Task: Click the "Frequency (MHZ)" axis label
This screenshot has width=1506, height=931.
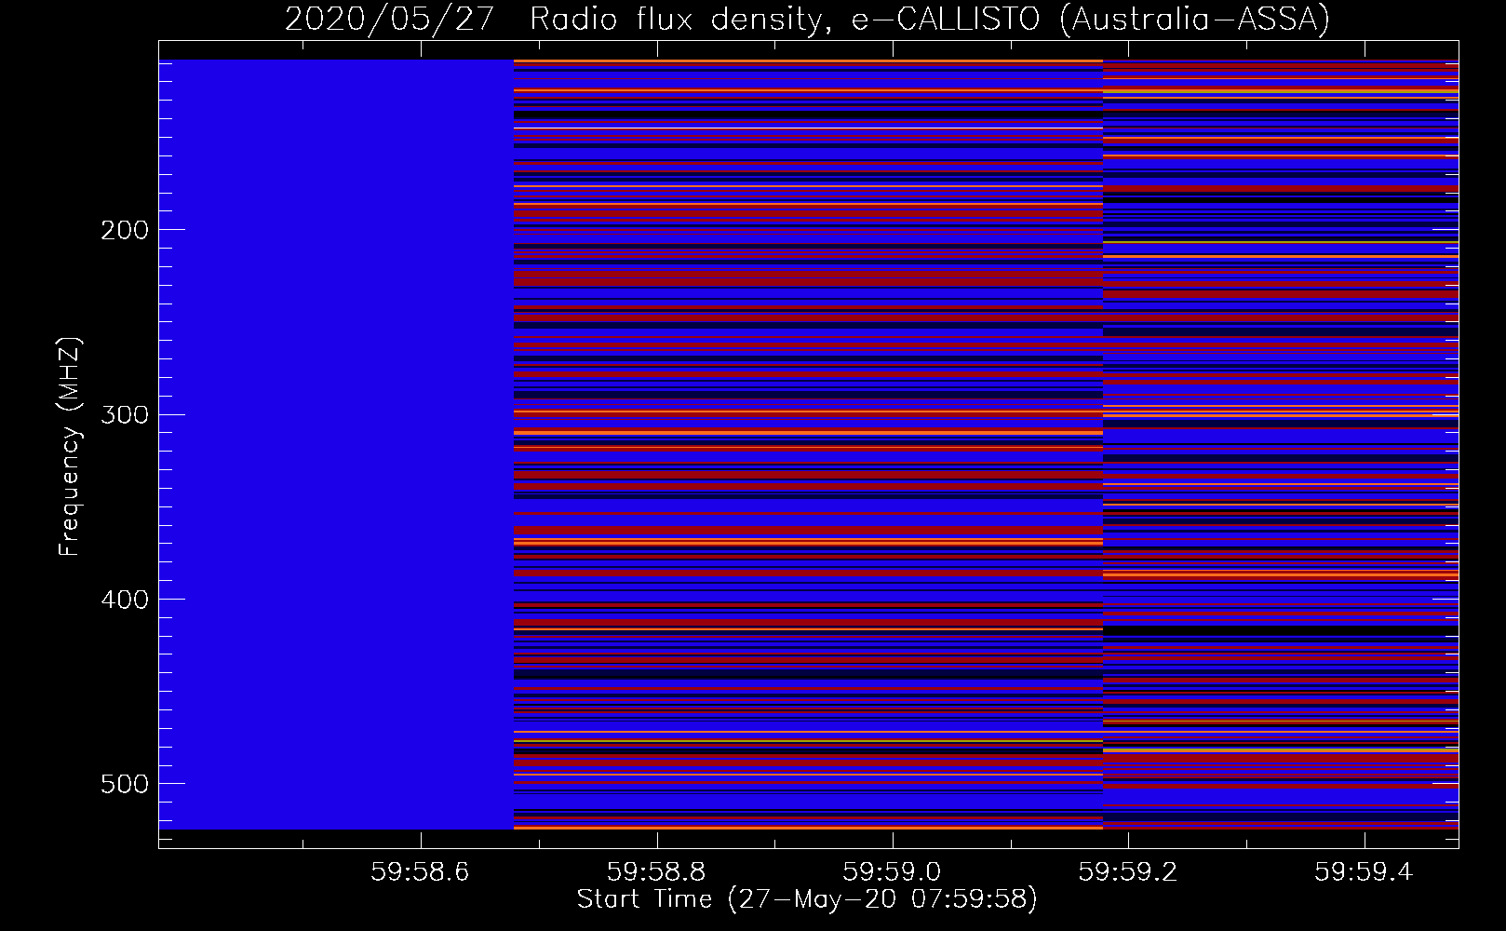Action: 70,446
